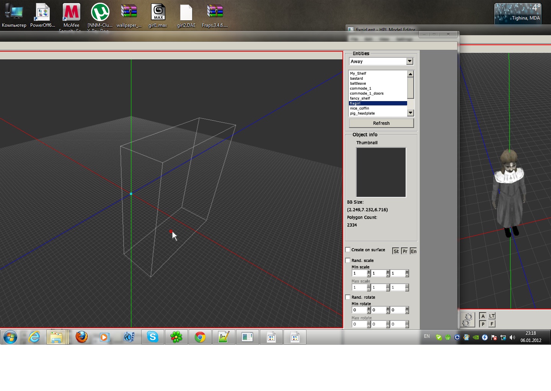551x391 pixels.
Task: Click the first Min rotate input field
Action: (359, 310)
